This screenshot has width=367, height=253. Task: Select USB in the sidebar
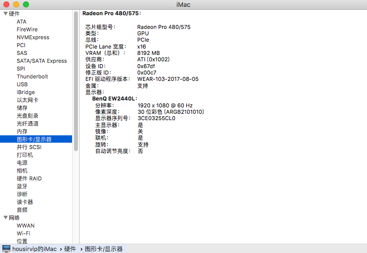coord(22,84)
